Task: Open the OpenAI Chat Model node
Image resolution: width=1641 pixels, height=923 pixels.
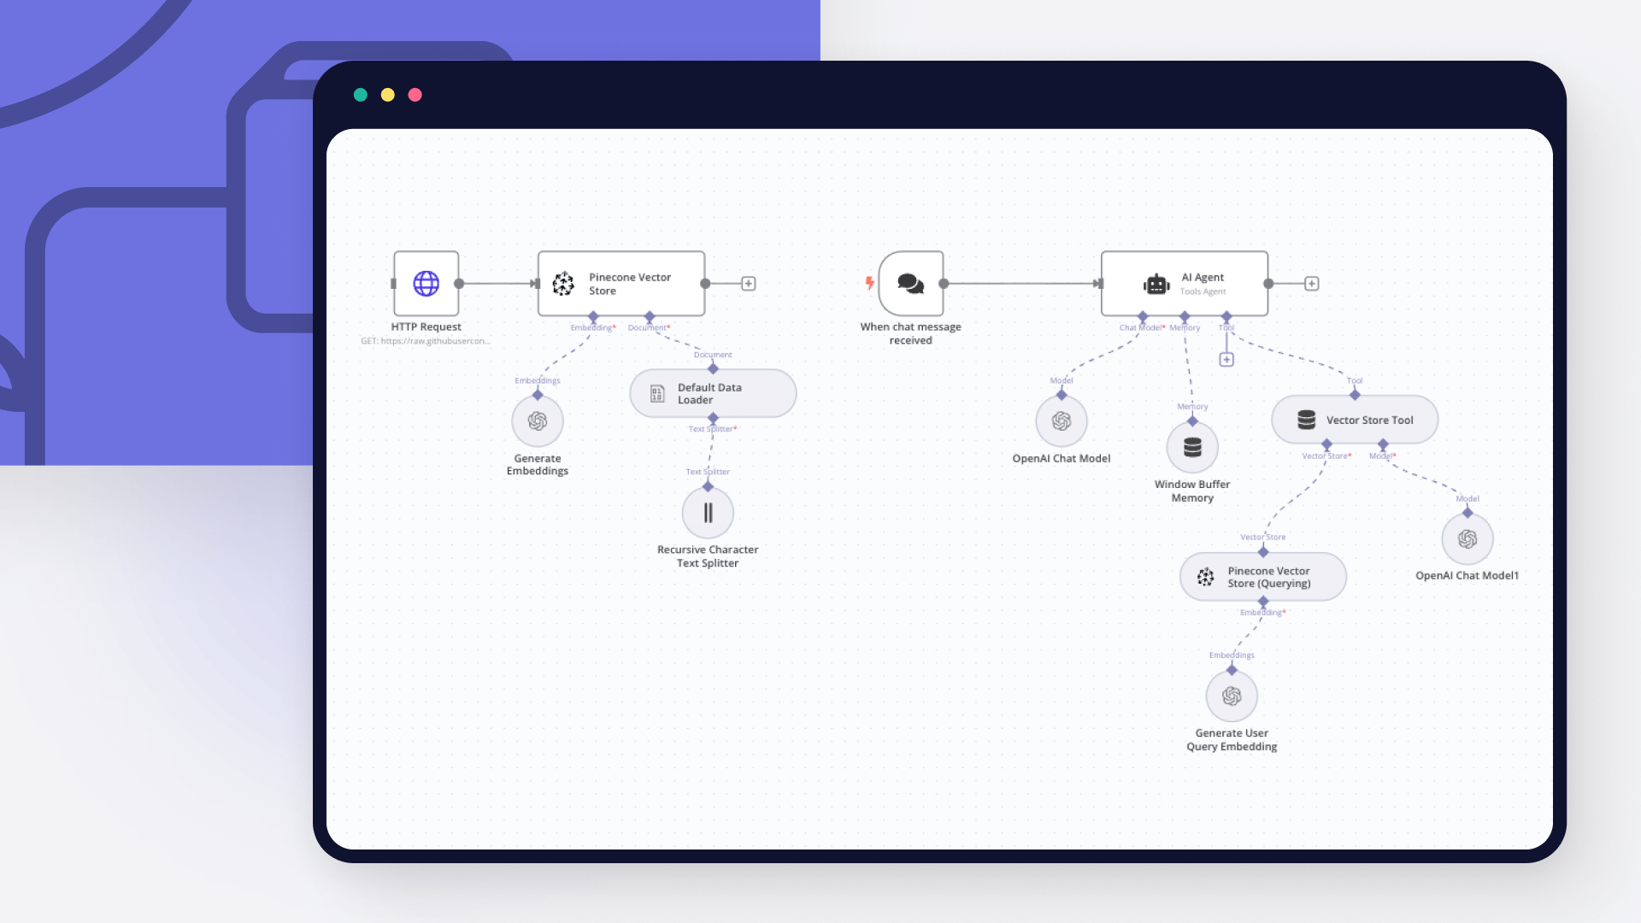Action: pos(1062,420)
